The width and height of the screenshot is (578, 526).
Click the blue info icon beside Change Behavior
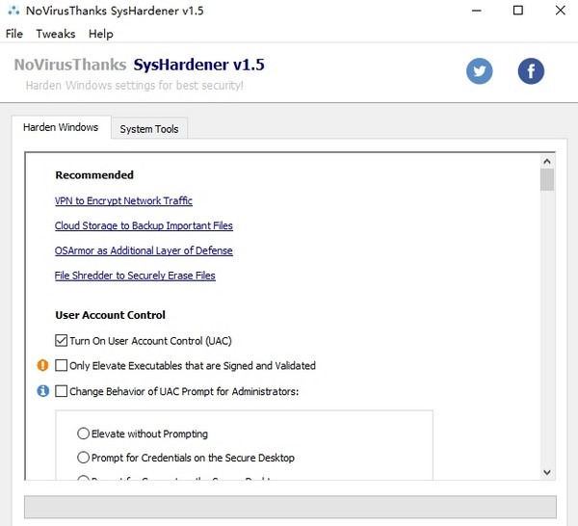click(x=42, y=391)
